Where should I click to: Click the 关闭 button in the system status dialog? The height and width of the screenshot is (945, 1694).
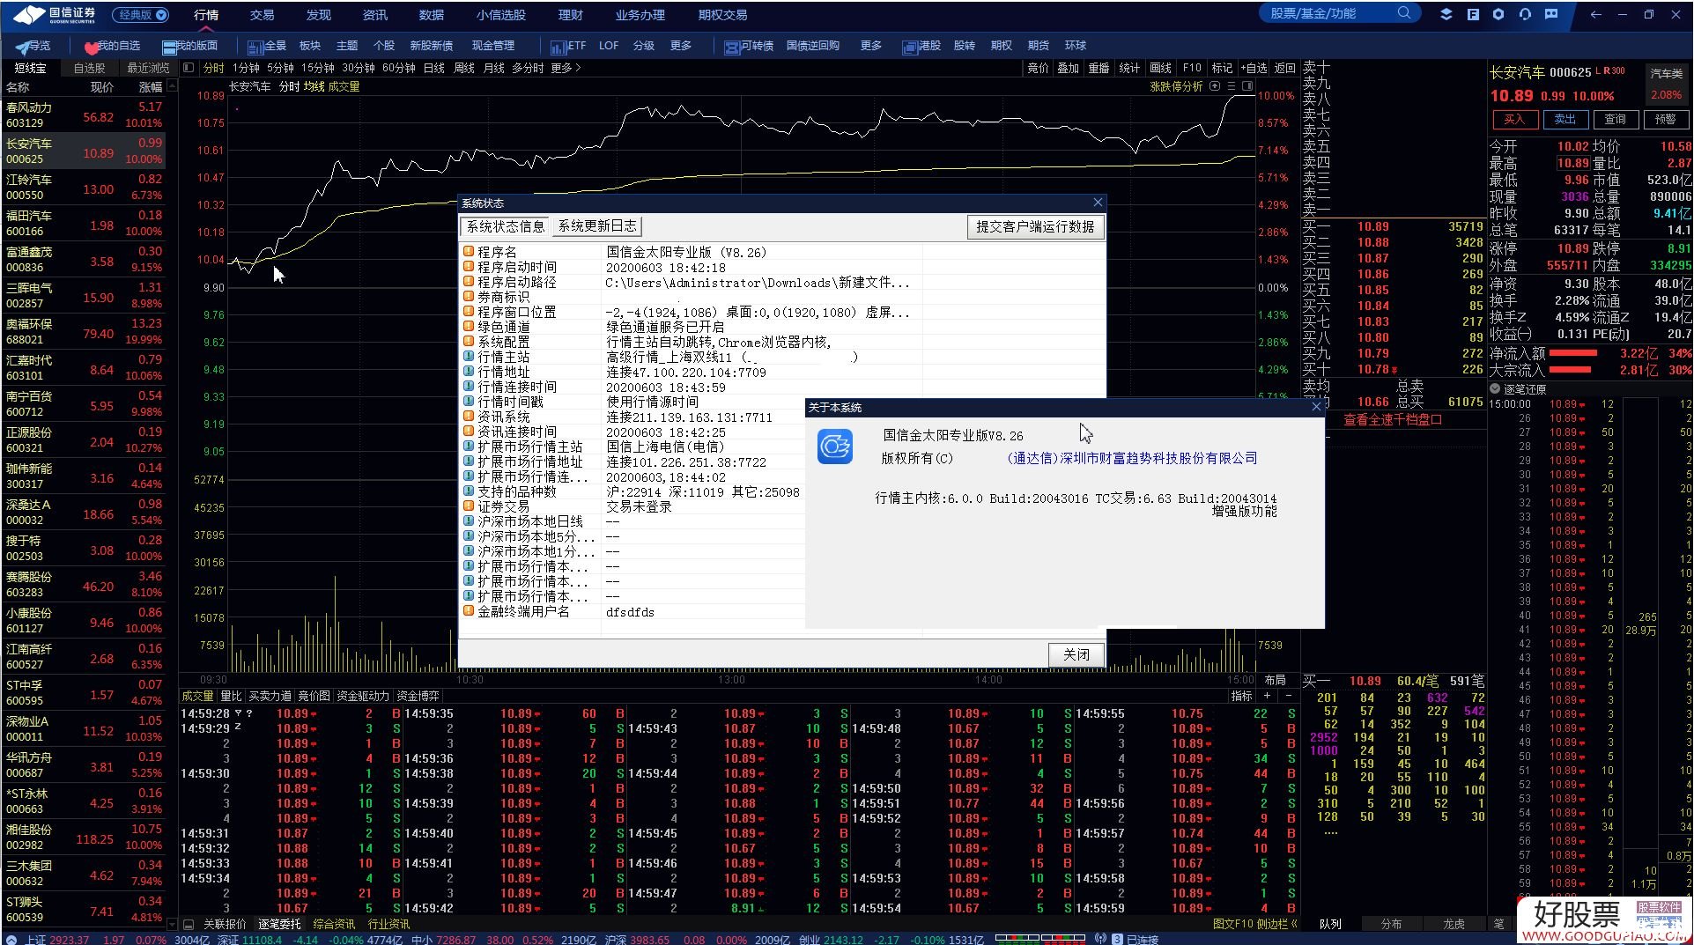pyautogui.click(x=1076, y=654)
